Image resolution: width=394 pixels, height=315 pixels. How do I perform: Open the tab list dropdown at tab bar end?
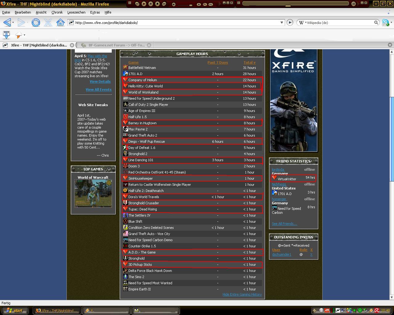coord(390,45)
